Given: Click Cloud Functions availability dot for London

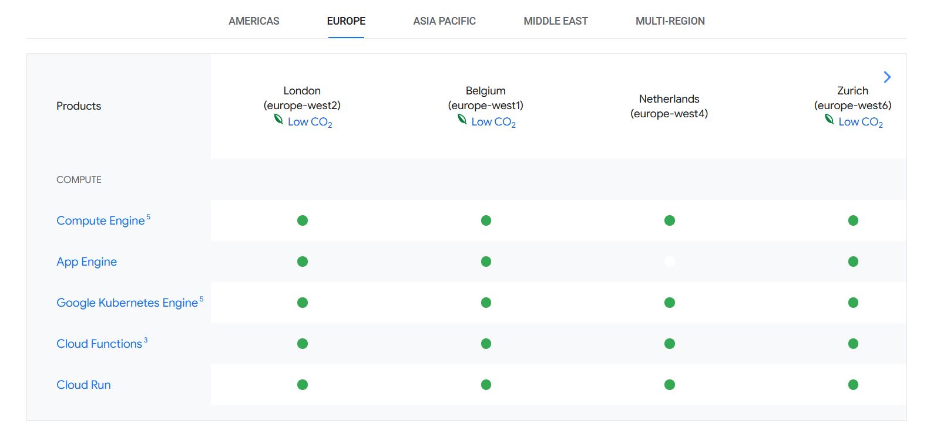Looking at the screenshot, I should (303, 344).
